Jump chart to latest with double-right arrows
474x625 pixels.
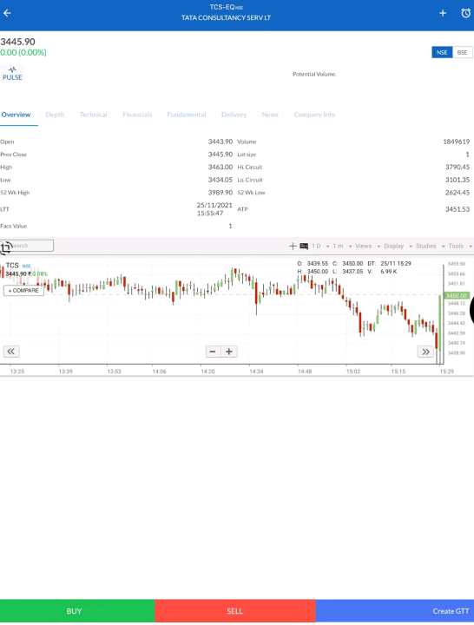[x=425, y=352]
